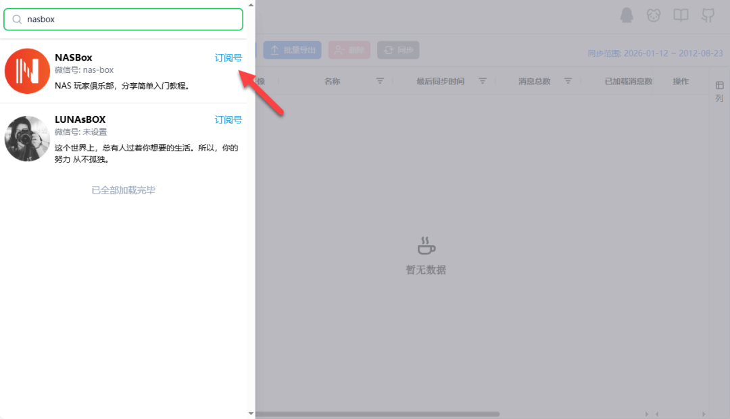Click inside the nasbox search input field

tap(122, 20)
